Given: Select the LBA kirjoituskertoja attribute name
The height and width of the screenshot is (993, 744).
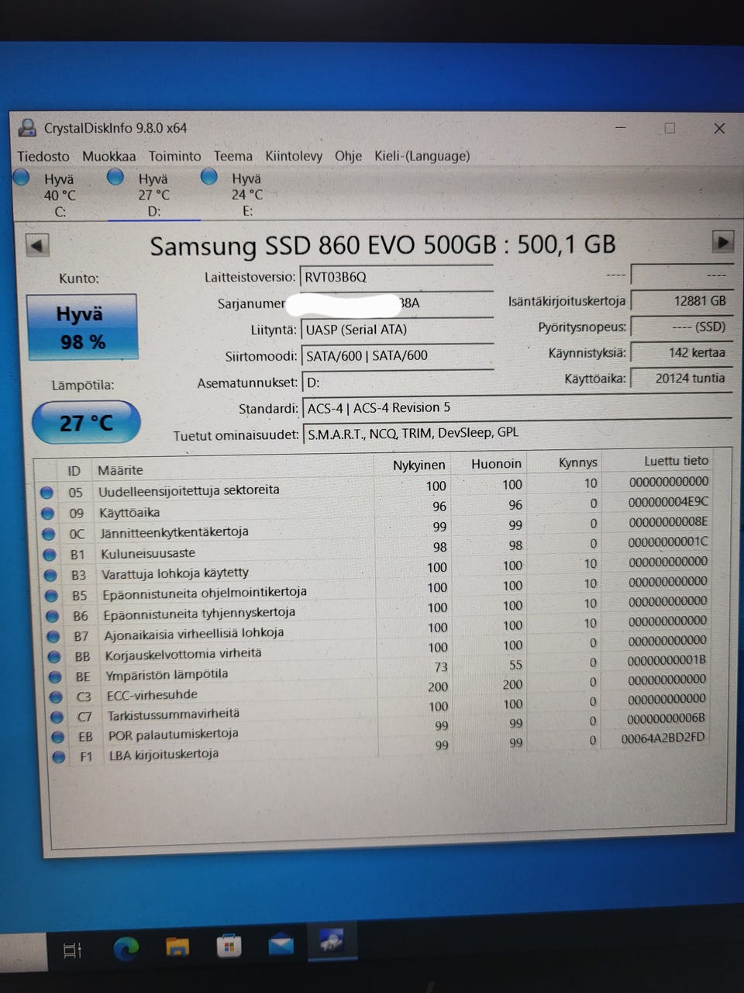Looking at the screenshot, I should [164, 754].
